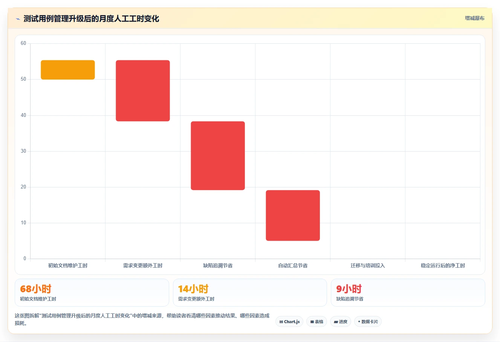Click the 缺陷追溯节省 x-axis label
The image size is (500, 342).
pos(218,265)
